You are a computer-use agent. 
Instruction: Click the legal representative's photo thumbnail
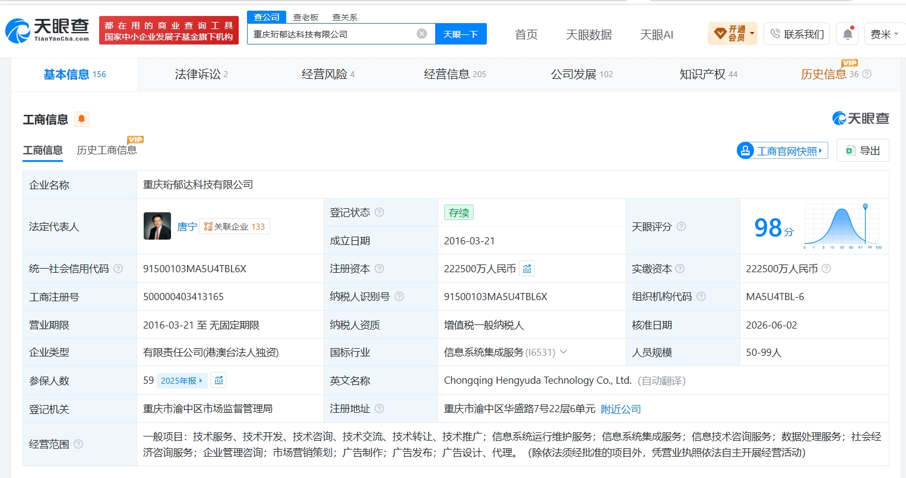tap(157, 226)
